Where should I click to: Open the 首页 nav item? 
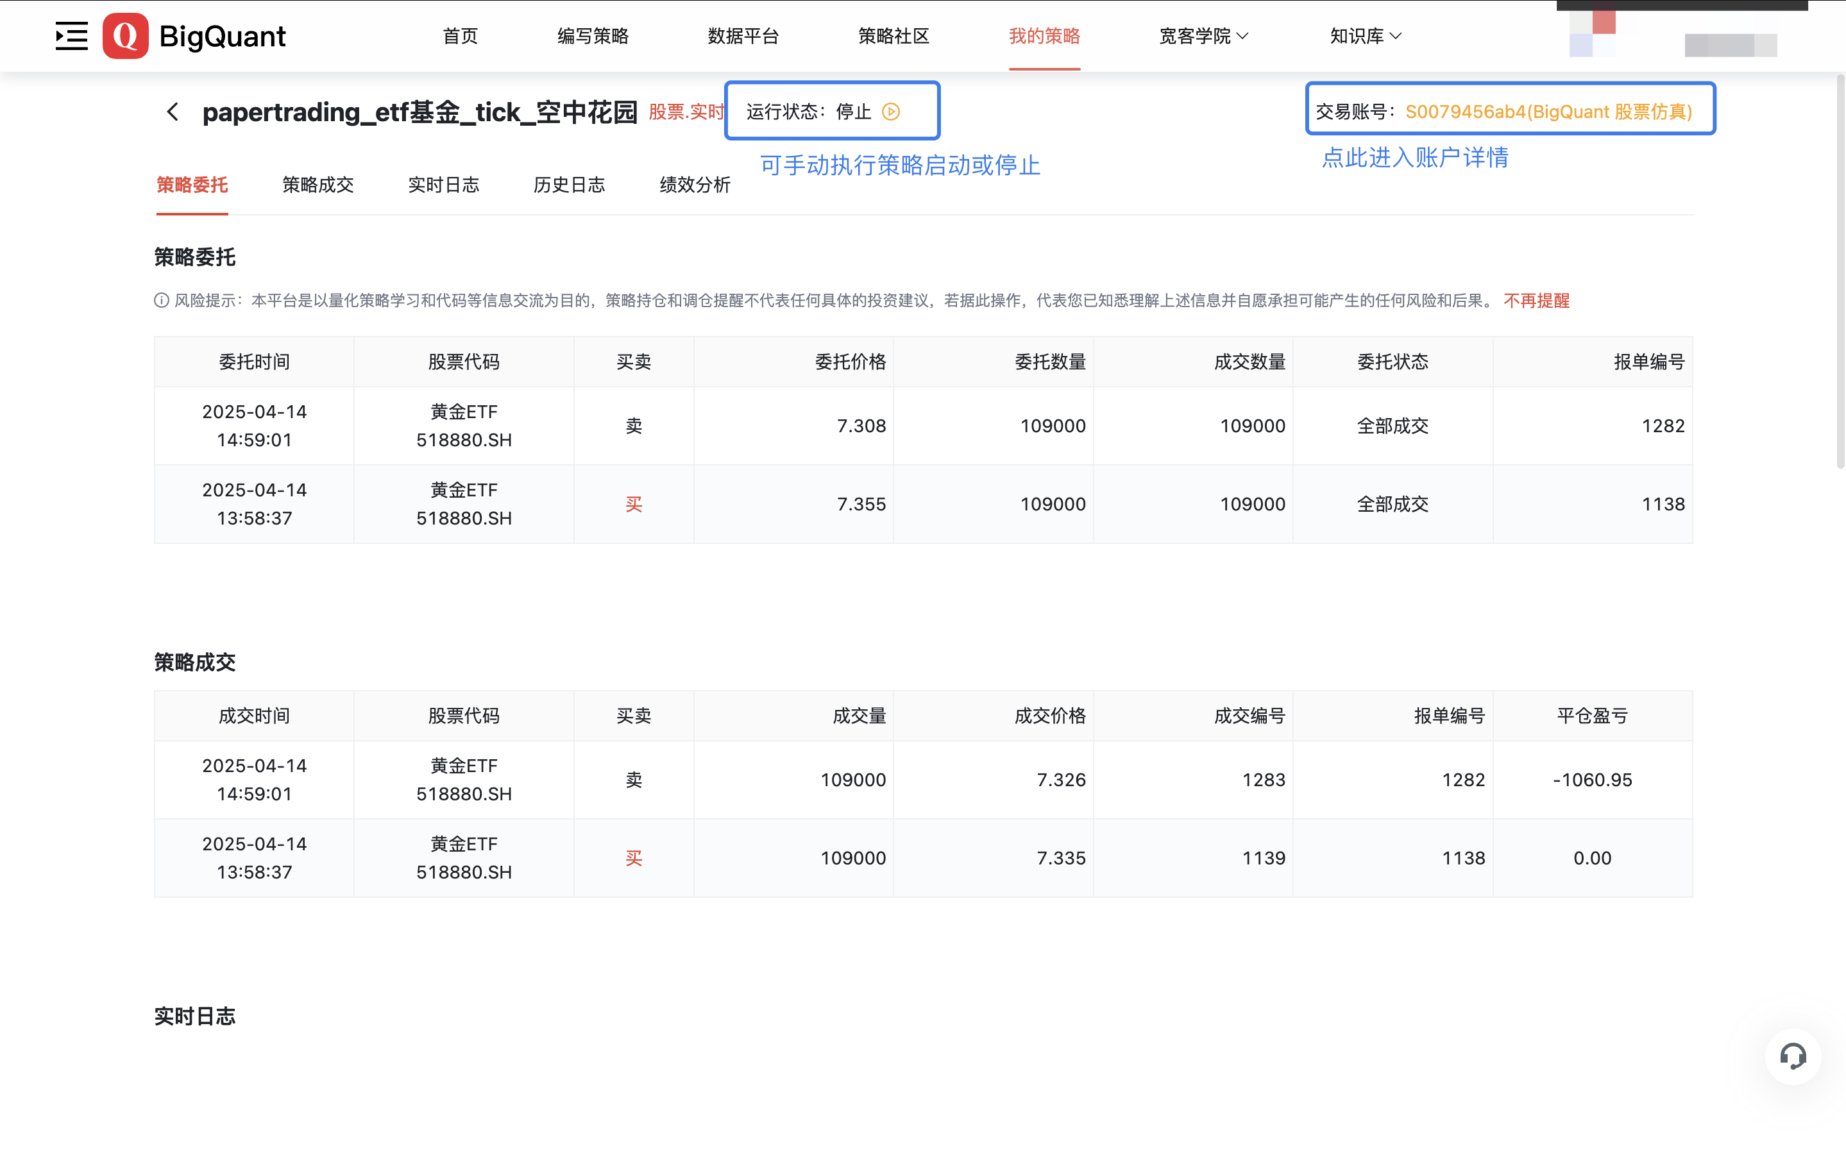tap(460, 36)
